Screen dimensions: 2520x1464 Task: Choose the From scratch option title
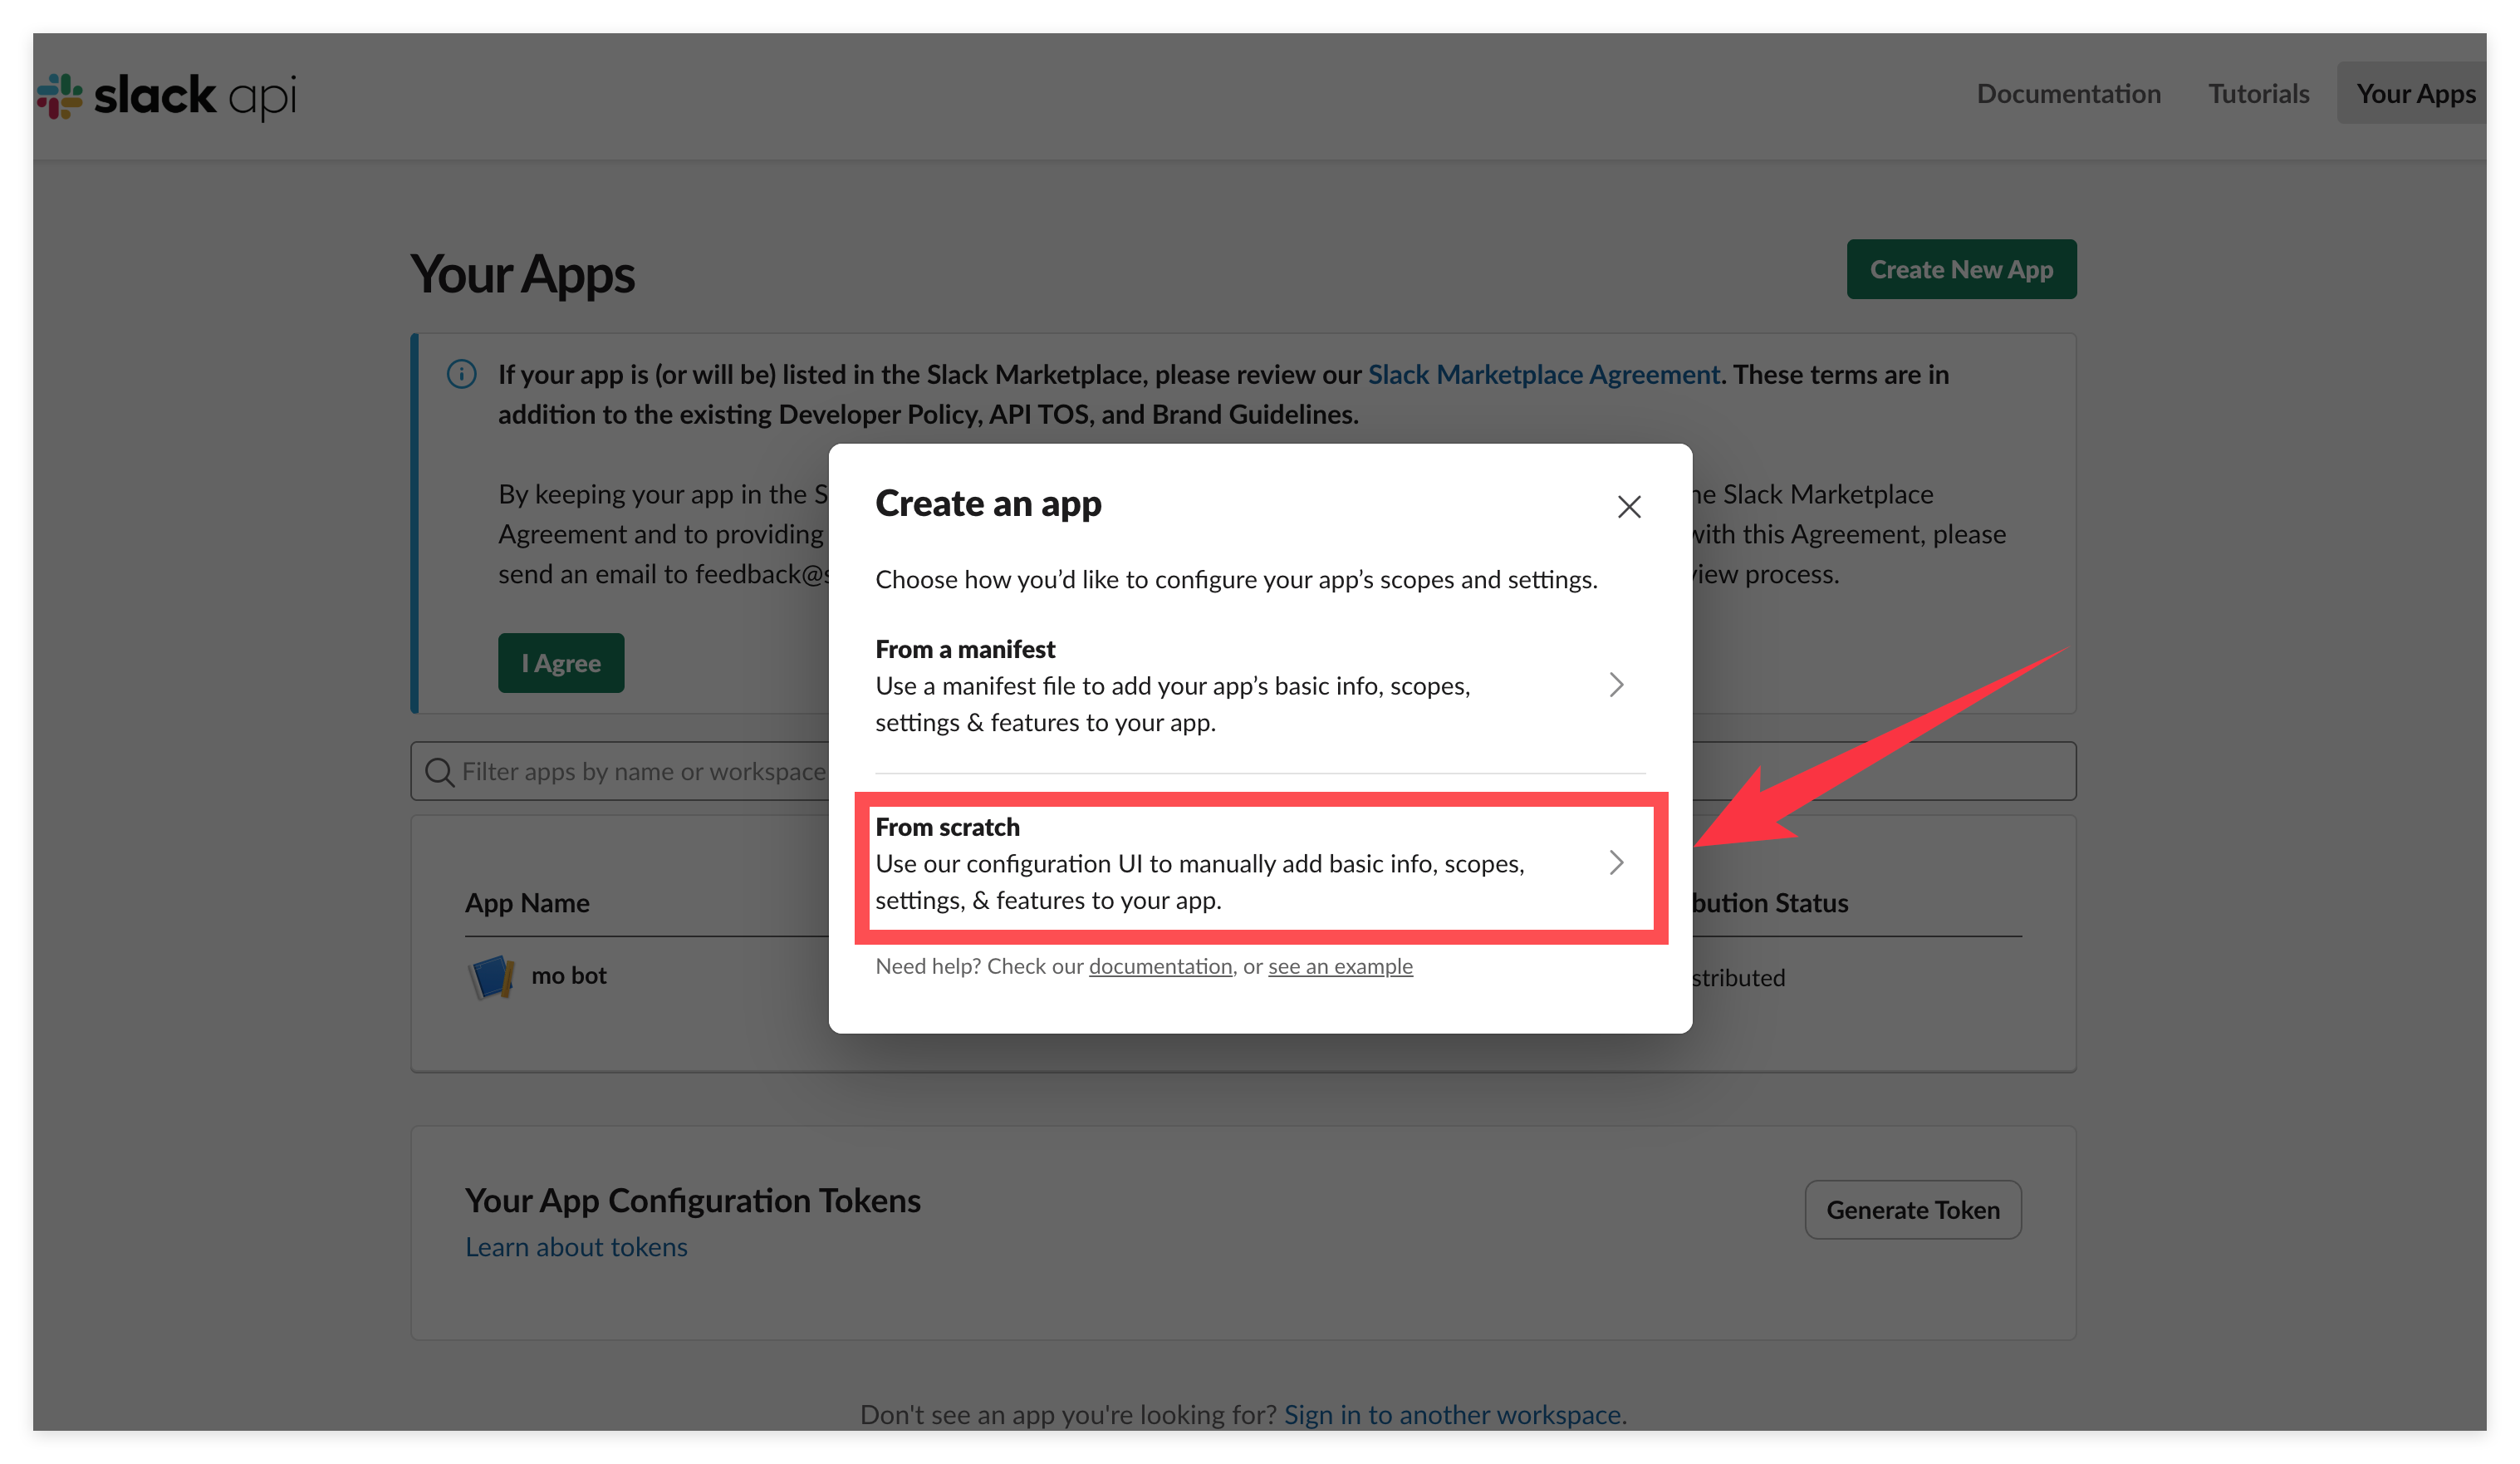947,827
